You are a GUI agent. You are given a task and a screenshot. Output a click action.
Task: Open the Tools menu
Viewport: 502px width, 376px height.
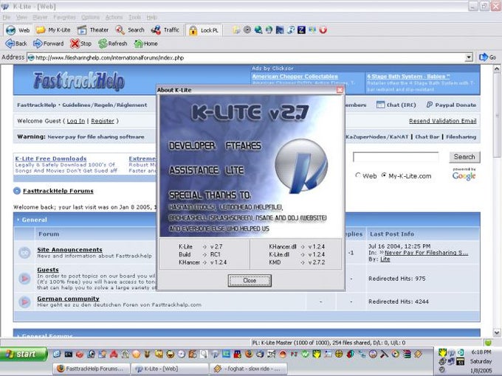coord(135,17)
